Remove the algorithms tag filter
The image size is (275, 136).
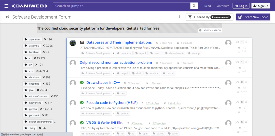coord(45,39)
